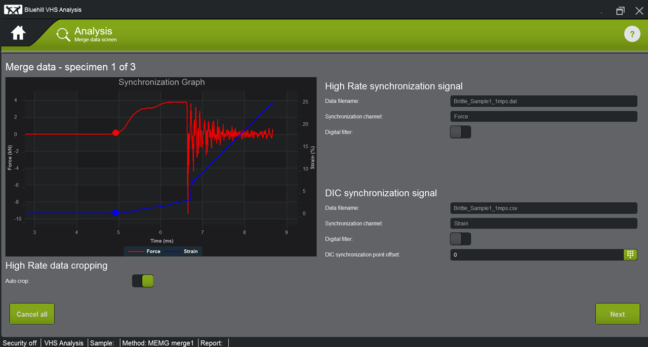The image size is (648, 347).
Task: Click the Bluehill VHS Analysis app icon
Action: pyautogui.click(x=13, y=9)
